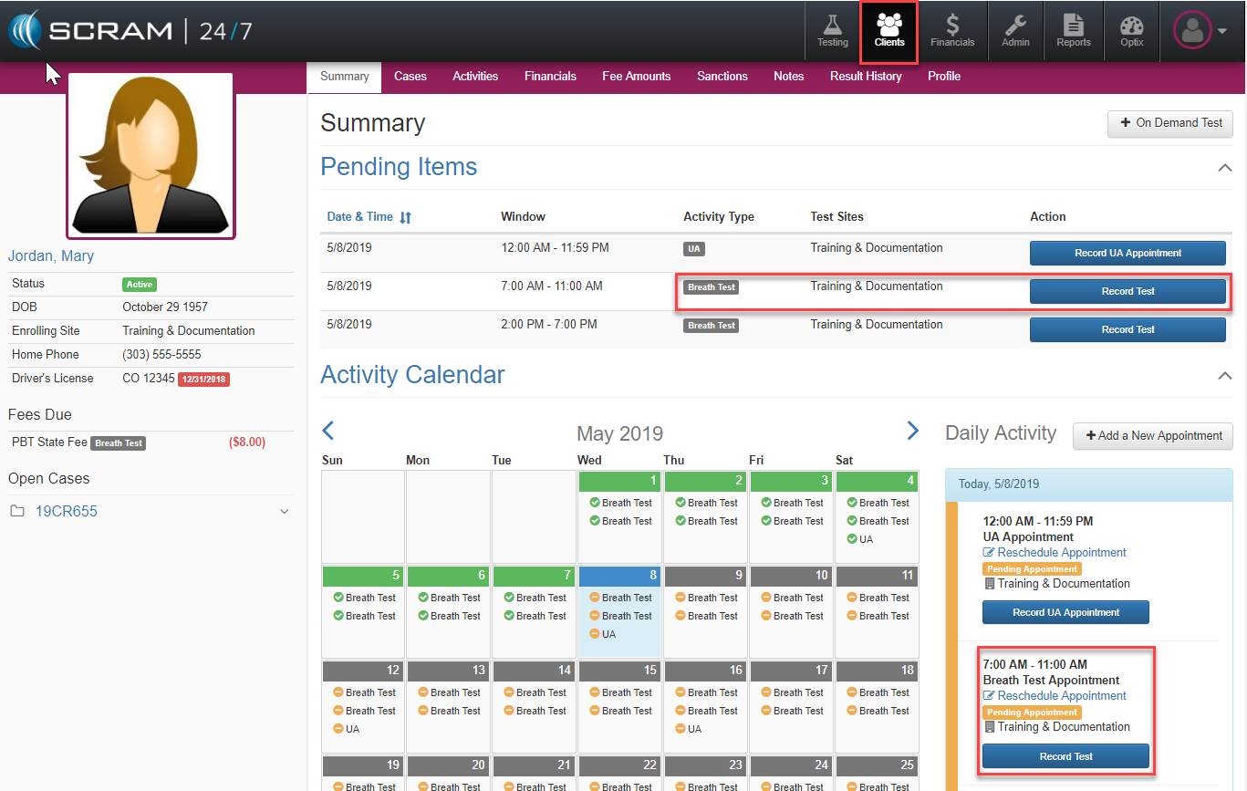
Task: Open the Optix gauge icon
Action: point(1131,31)
